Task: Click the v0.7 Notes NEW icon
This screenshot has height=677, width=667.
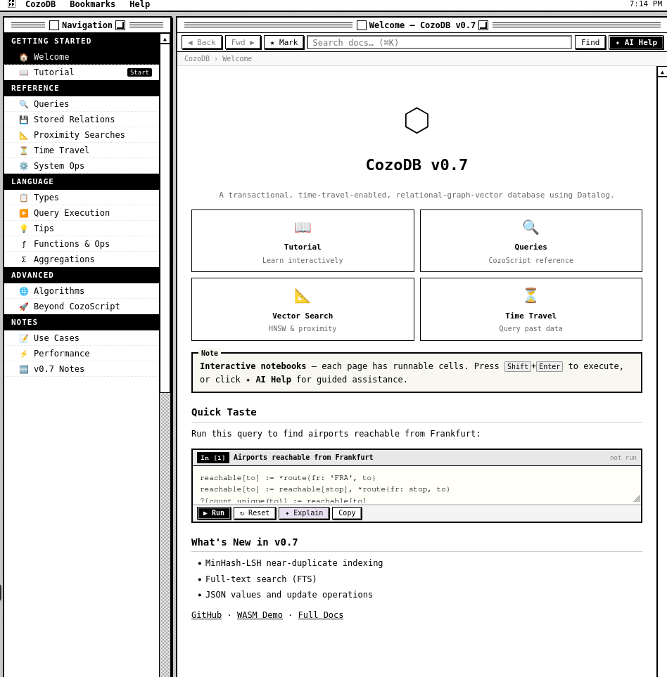Action: 24,369
